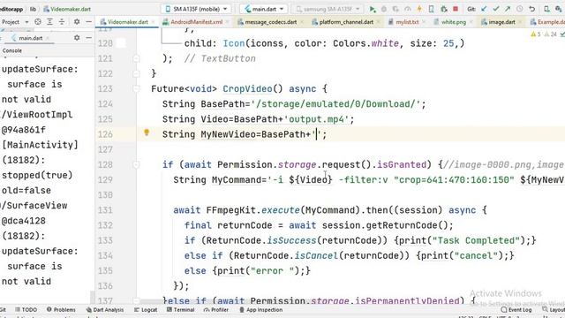The image size is (565, 318).
Task: Click Git Rollback undo arrow icon
Action: [531, 9]
